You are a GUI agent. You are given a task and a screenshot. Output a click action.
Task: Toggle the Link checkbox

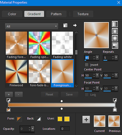tap(86, 95)
